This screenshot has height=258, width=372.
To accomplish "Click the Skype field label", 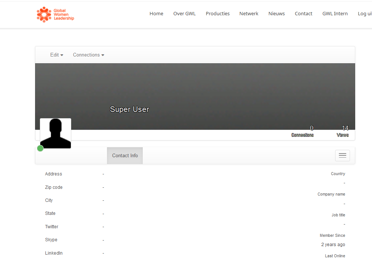I will click(51, 240).
